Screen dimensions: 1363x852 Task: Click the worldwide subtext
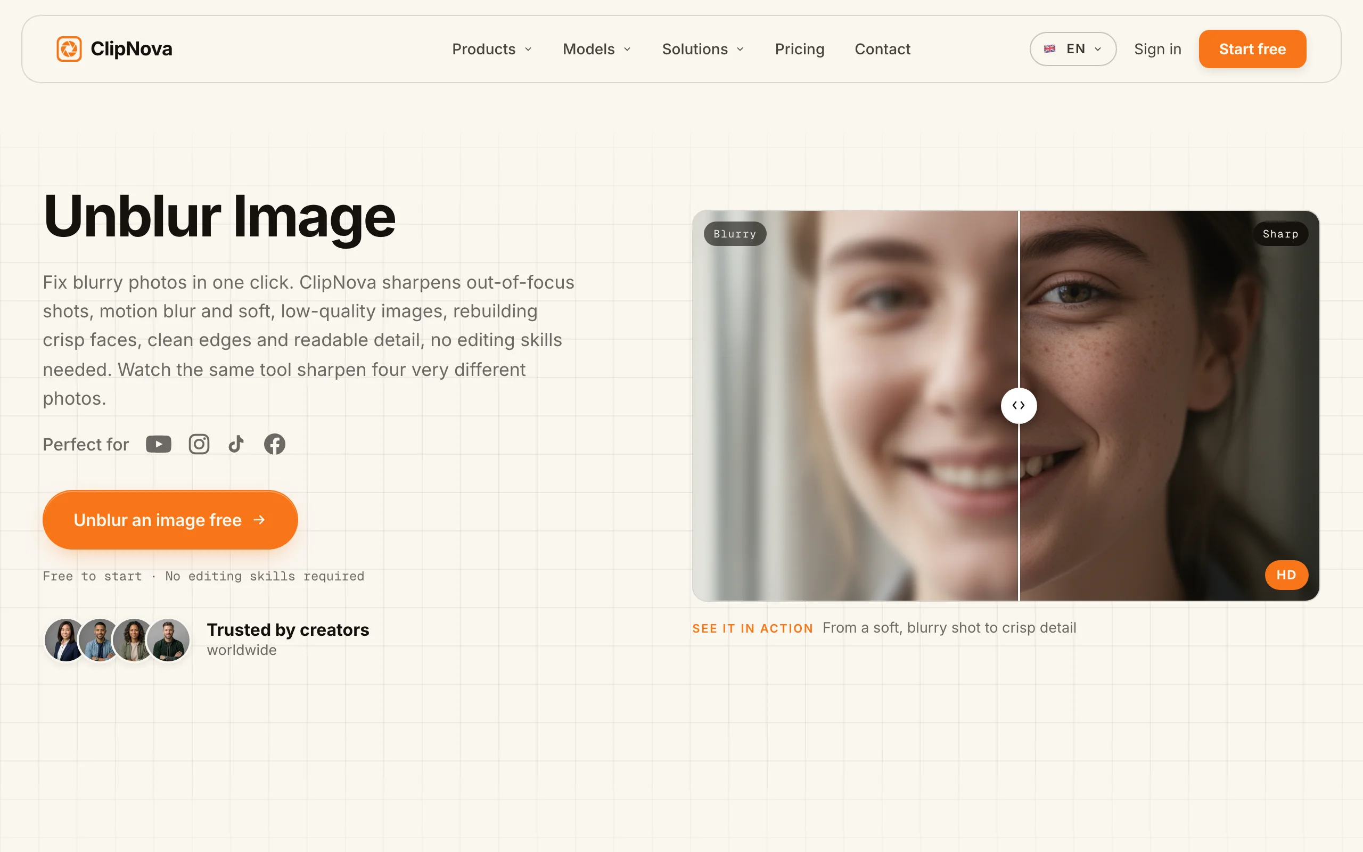[242, 650]
